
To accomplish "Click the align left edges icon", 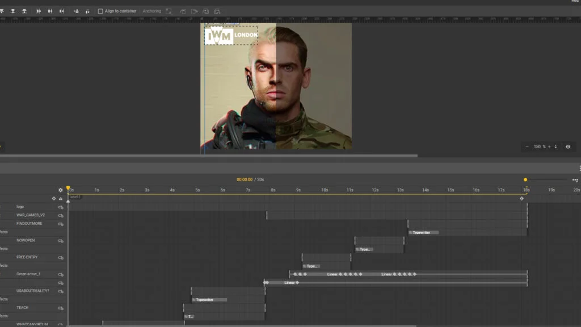I will pyautogui.click(x=39, y=11).
